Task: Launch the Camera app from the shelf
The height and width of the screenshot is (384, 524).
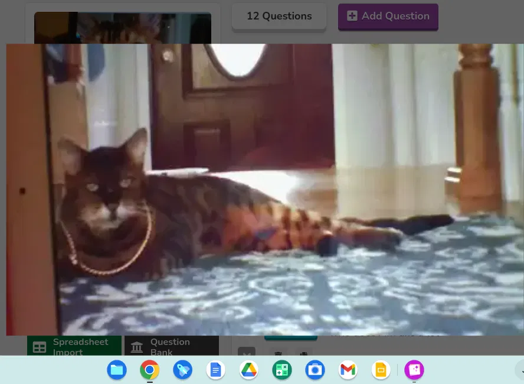Action: tap(315, 370)
